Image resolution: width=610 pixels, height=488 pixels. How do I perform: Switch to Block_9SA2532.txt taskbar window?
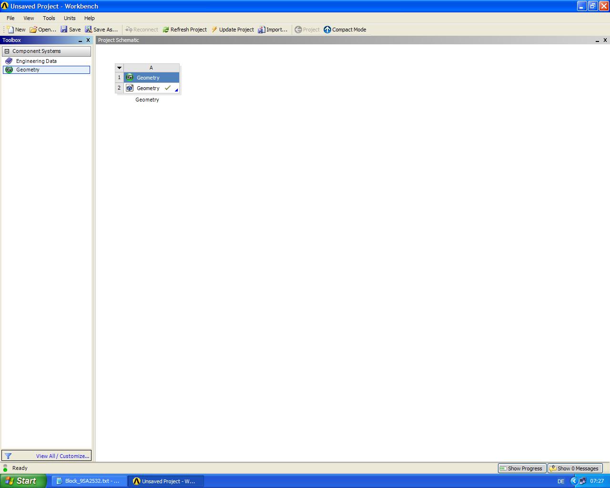[89, 481]
